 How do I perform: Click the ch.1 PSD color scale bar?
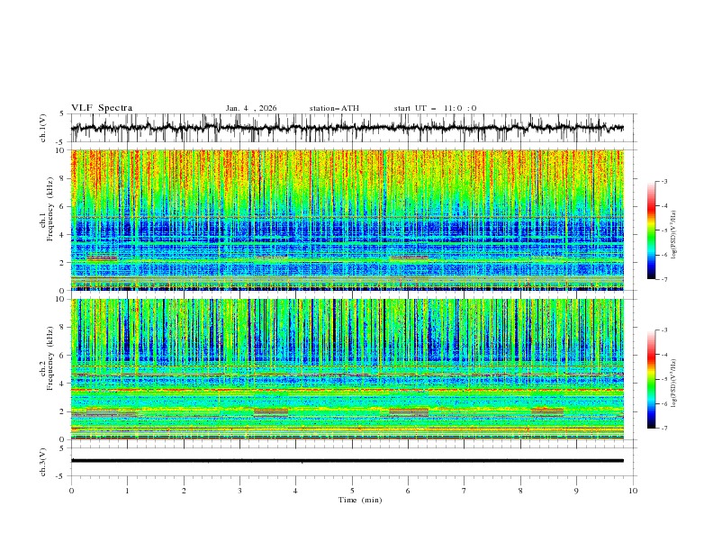652,230
